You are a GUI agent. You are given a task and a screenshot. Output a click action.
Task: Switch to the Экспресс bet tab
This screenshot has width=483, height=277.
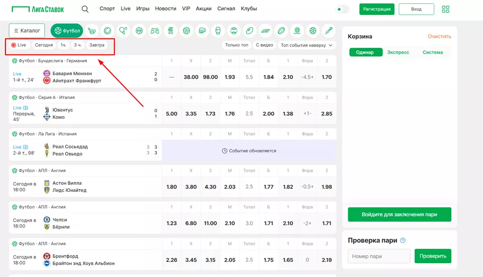point(398,52)
